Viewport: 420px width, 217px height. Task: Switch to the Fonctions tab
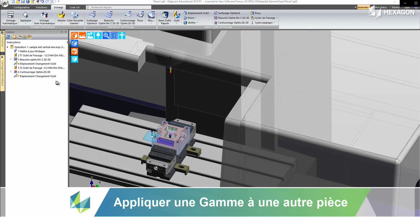pyautogui.click(x=42, y=7)
